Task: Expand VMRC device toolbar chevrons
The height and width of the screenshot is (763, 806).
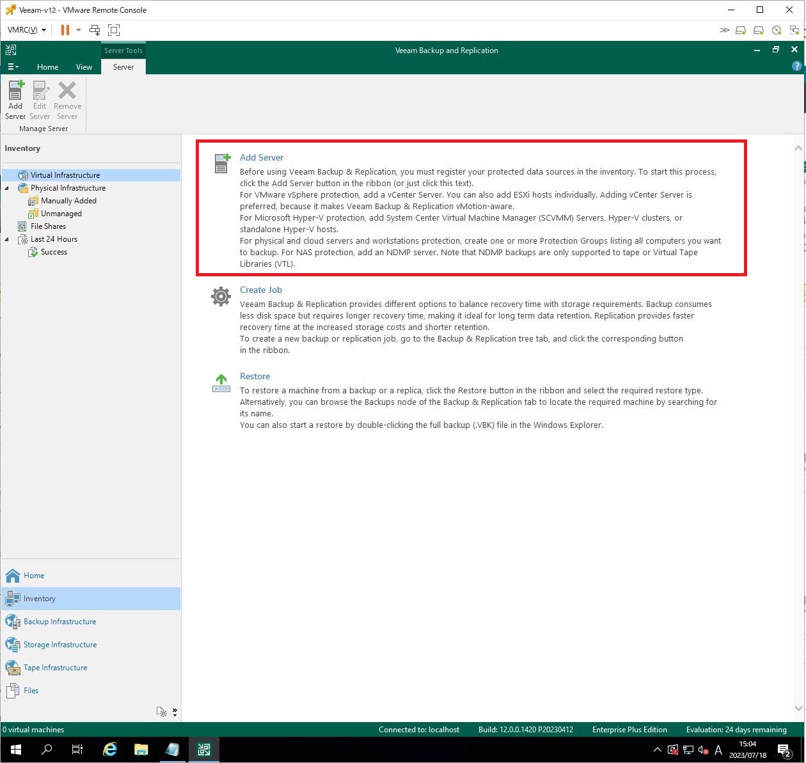Action: 724,30
